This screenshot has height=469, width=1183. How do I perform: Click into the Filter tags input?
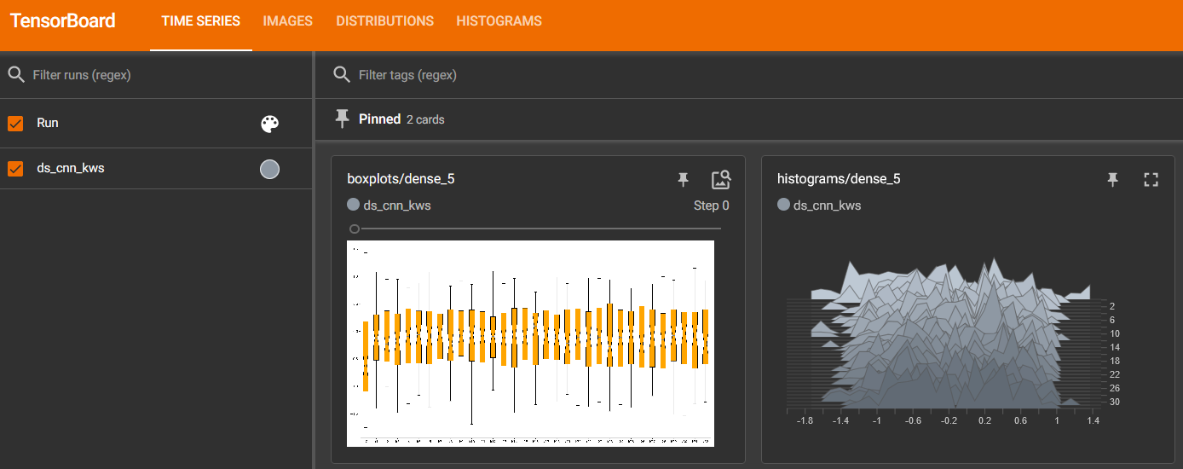tap(750, 75)
